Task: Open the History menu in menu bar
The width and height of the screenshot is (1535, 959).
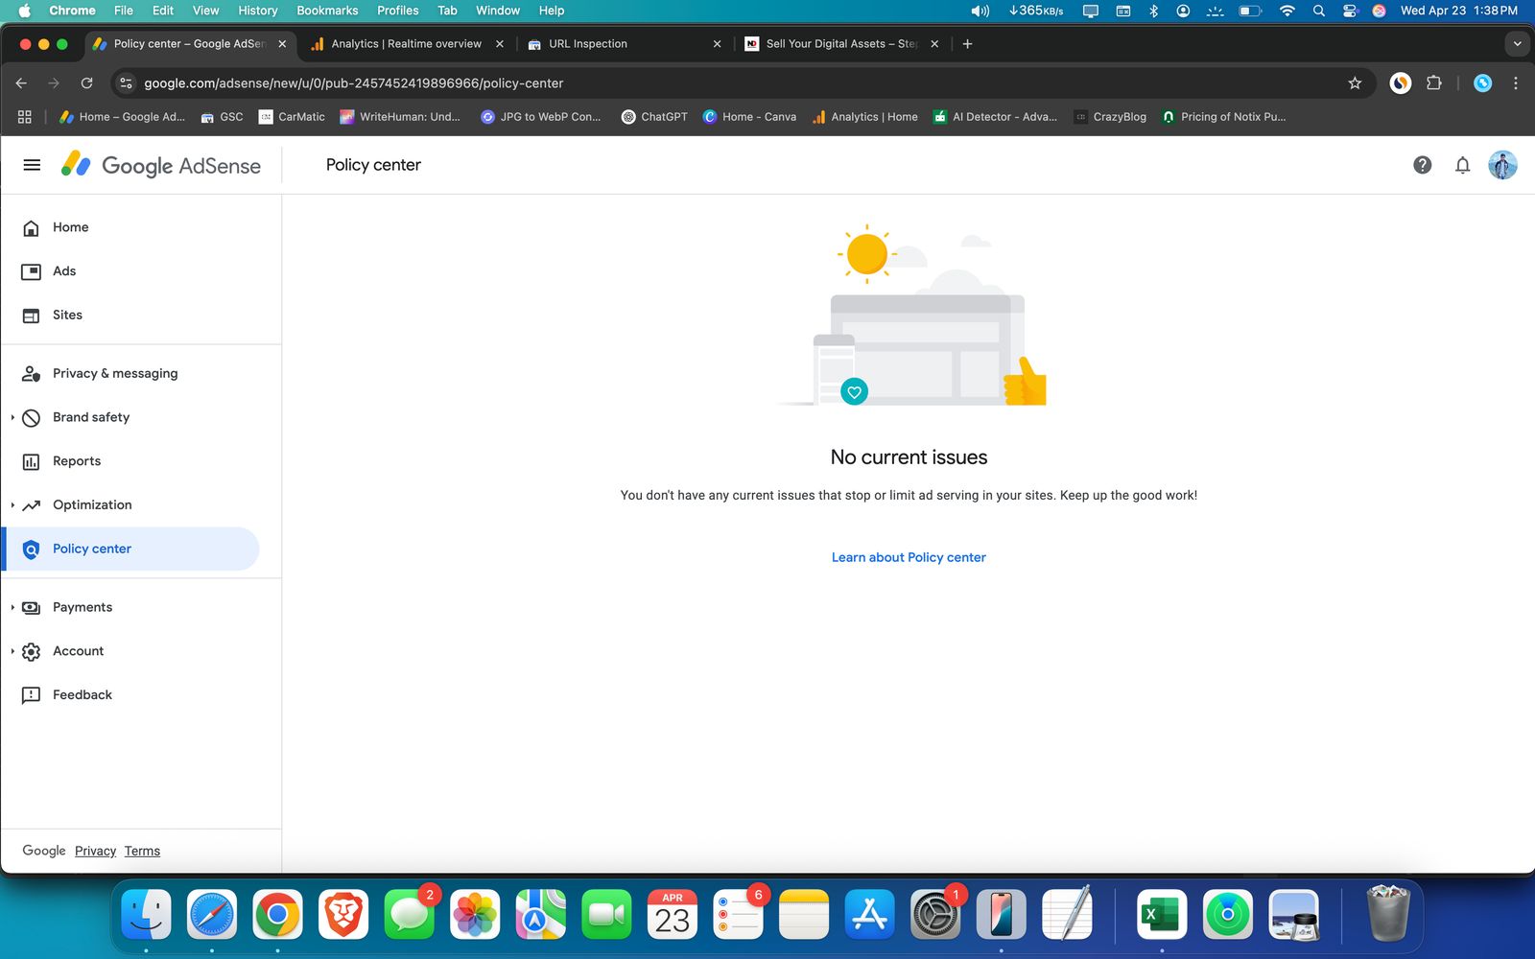Action: click(x=258, y=11)
